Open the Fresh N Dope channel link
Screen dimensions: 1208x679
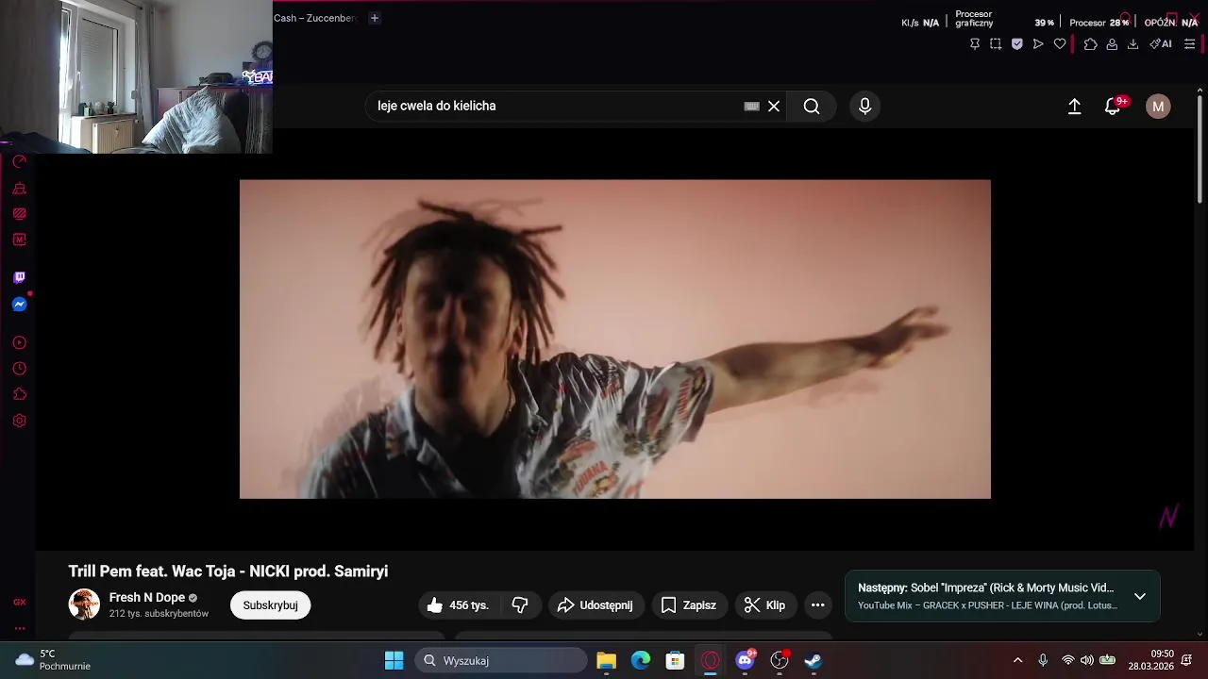[147, 598]
